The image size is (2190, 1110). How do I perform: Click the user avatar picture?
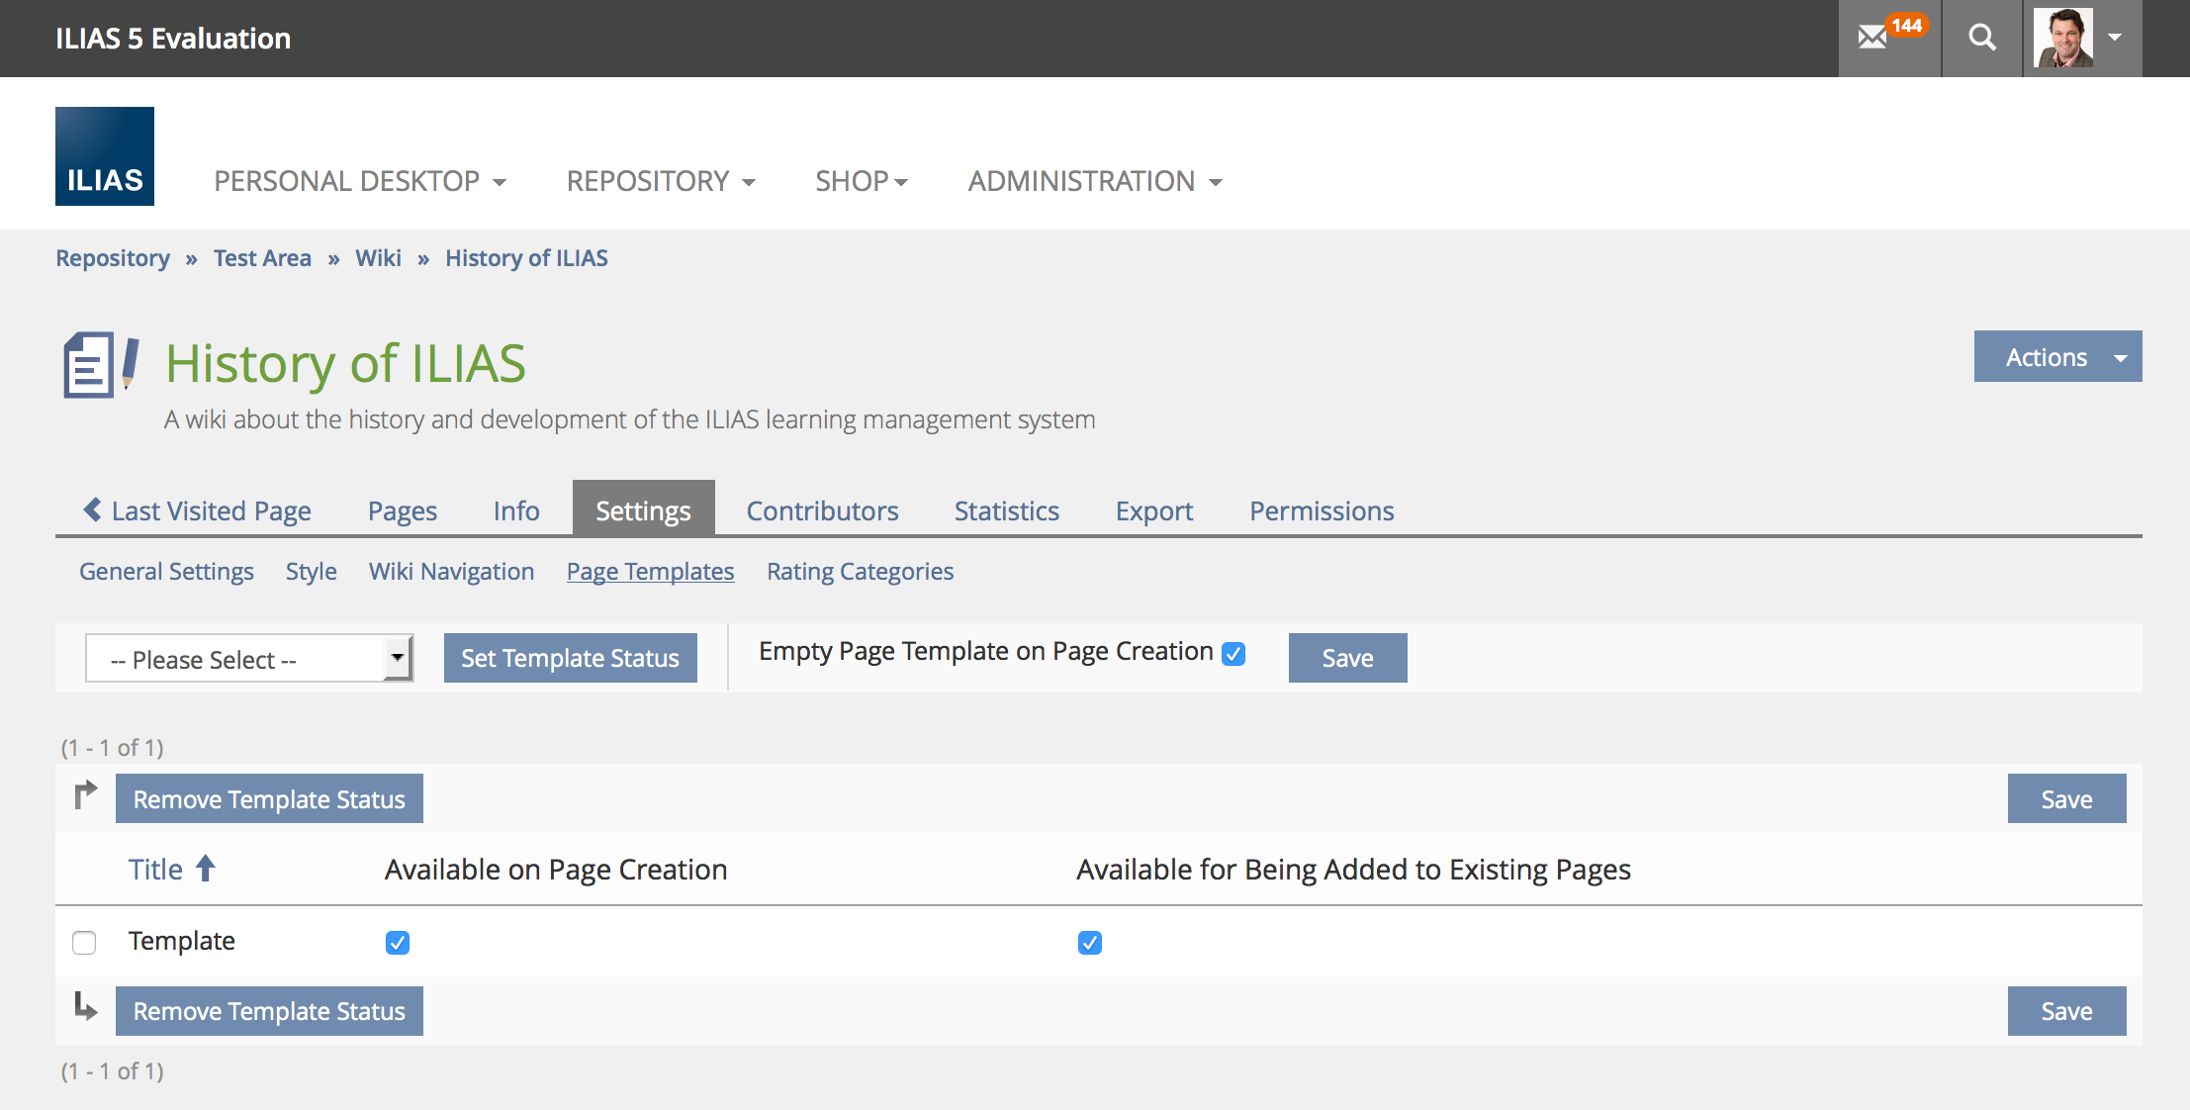point(2063,39)
